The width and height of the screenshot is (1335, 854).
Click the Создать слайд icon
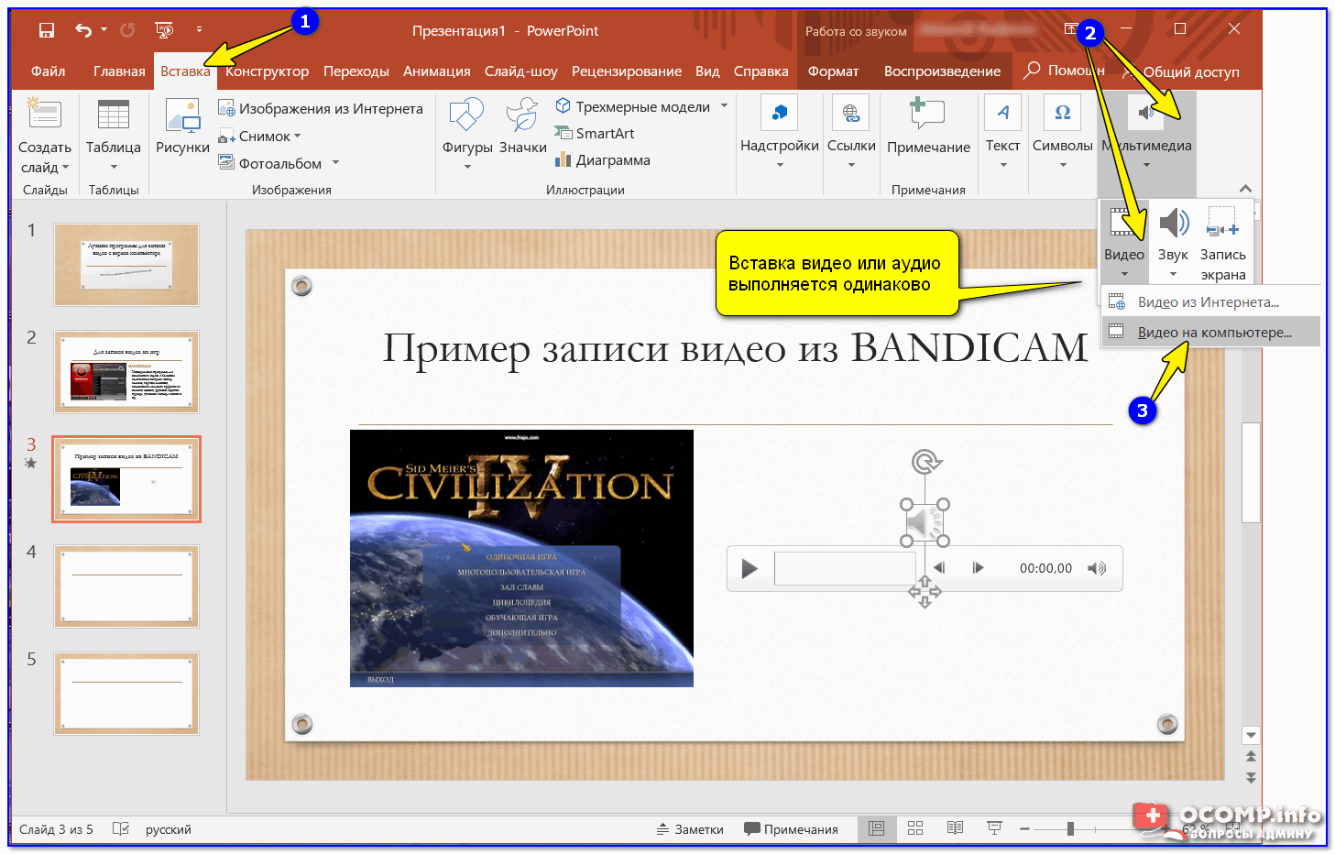[x=44, y=115]
